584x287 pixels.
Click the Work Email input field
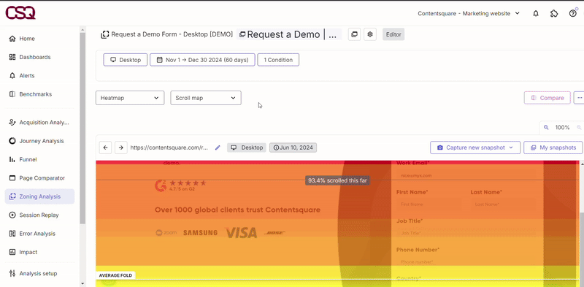pyautogui.click(x=466, y=175)
